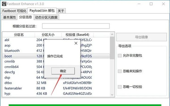Switch to Fastboot 可视化 tab

pyautogui.click(x=14, y=11)
